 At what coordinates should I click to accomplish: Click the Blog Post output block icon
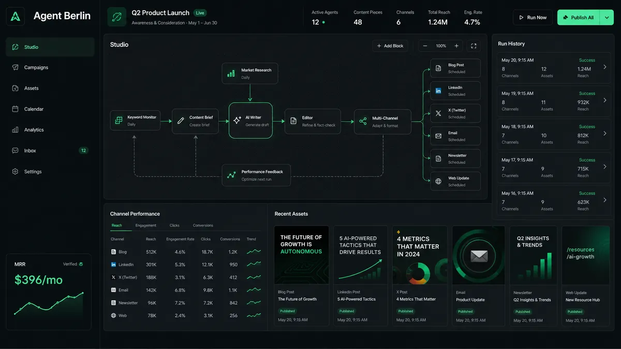438,68
